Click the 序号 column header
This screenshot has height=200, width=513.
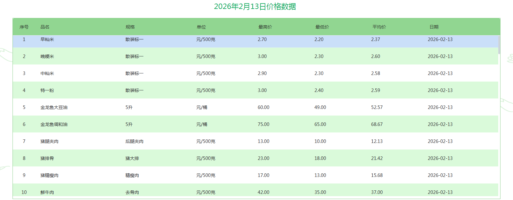pyautogui.click(x=24, y=27)
